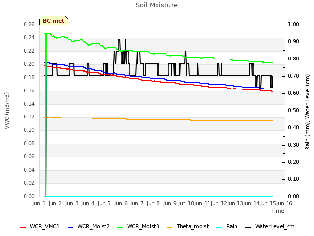Click the Jun 3 x-axis tick label

pyautogui.click(x=72, y=203)
